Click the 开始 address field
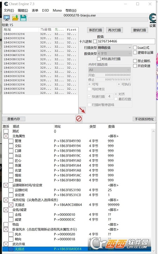 coord(113,75)
